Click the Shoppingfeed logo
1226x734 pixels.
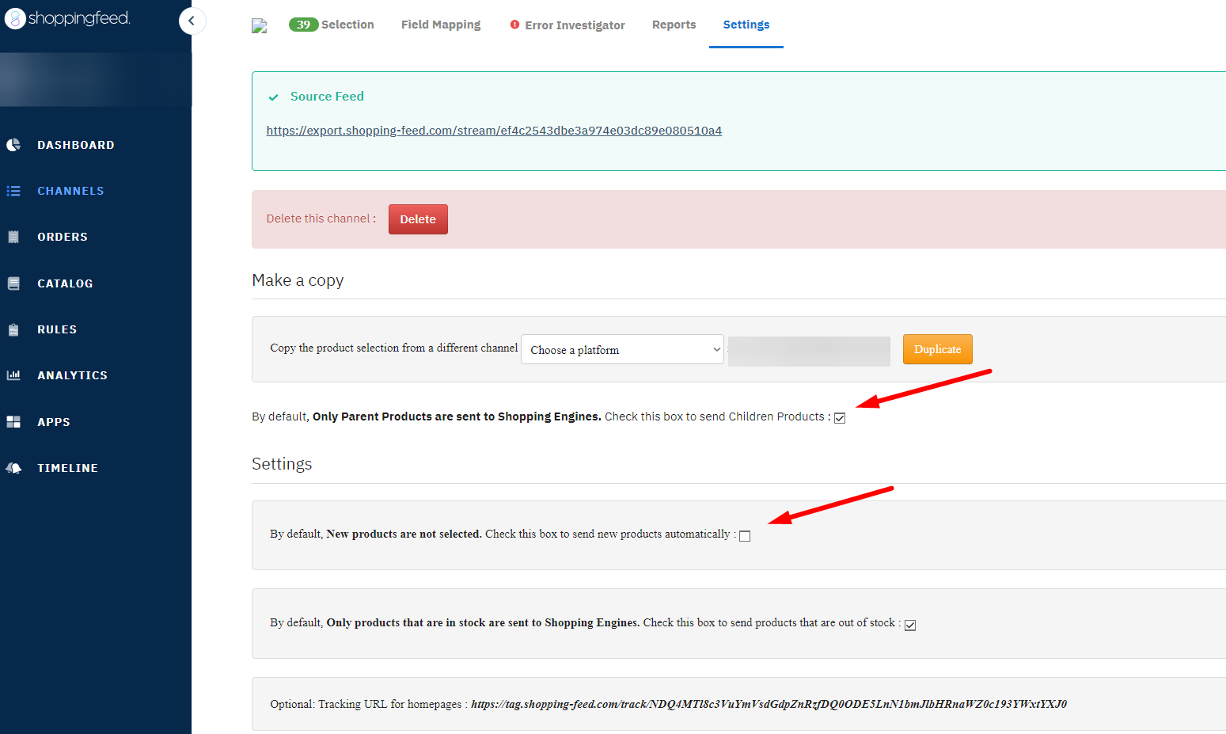(67, 18)
